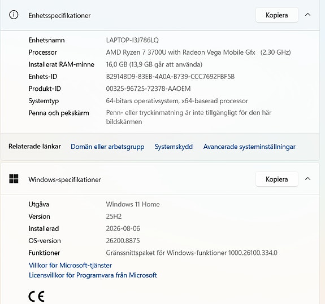Click the info icon beside Enhetsspecifikationer

coord(14,15)
